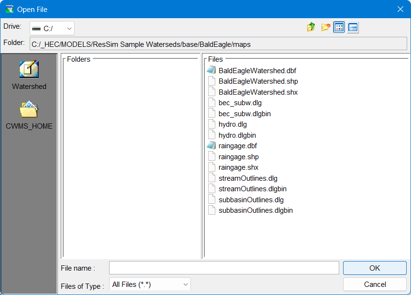Switch to details view
Screen dimensions: 411x295
click(353, 27)
